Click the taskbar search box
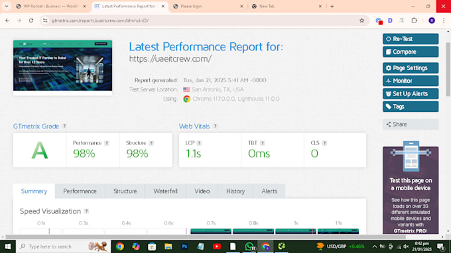 coord(63,246)
